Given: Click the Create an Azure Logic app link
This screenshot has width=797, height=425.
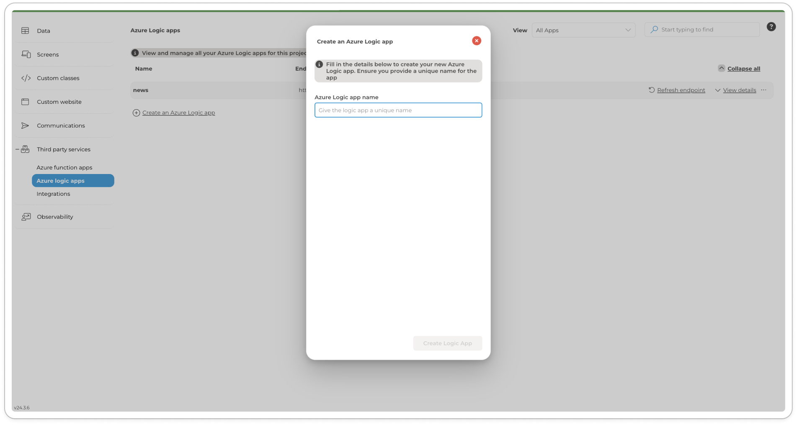Looking at the screenshot, I should (x=178, y=113).
